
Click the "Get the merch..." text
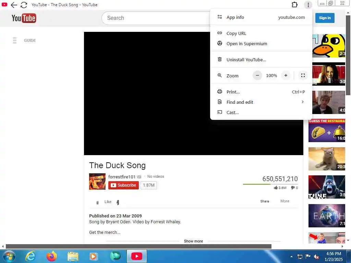coord(105,233)
